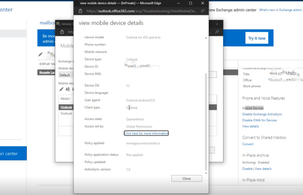Click the blue admin center sidebar button
The height and width of the screenshot is (195, 303).
pyautogui.click(x=13, y=153)
